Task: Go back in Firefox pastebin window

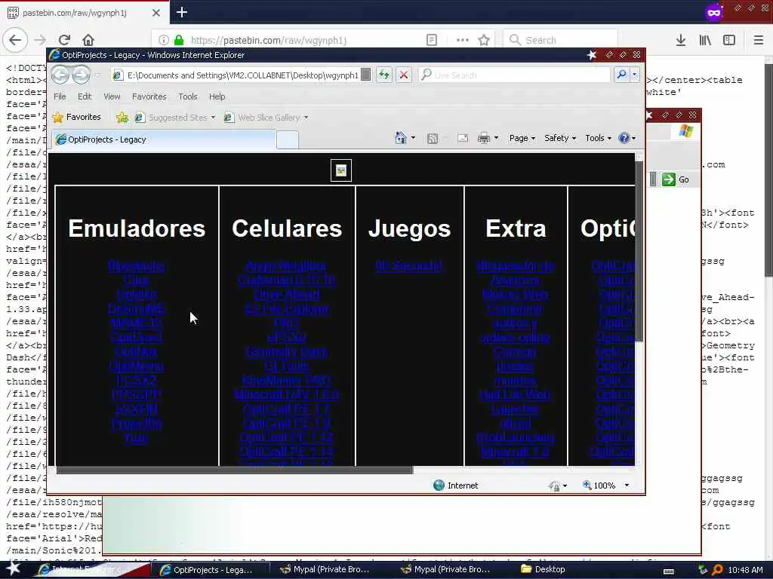Action: point(15,40)
